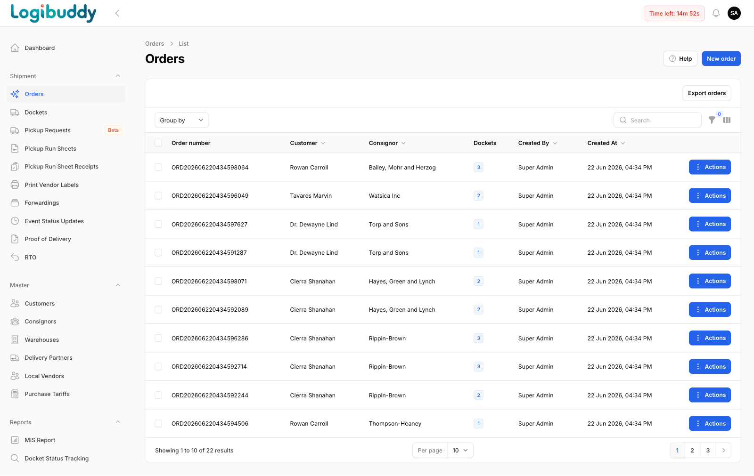Toggle columns using the columns icon
Viewport: 754px width, 476px height.
pyautogui.click(x=727, y=120)
